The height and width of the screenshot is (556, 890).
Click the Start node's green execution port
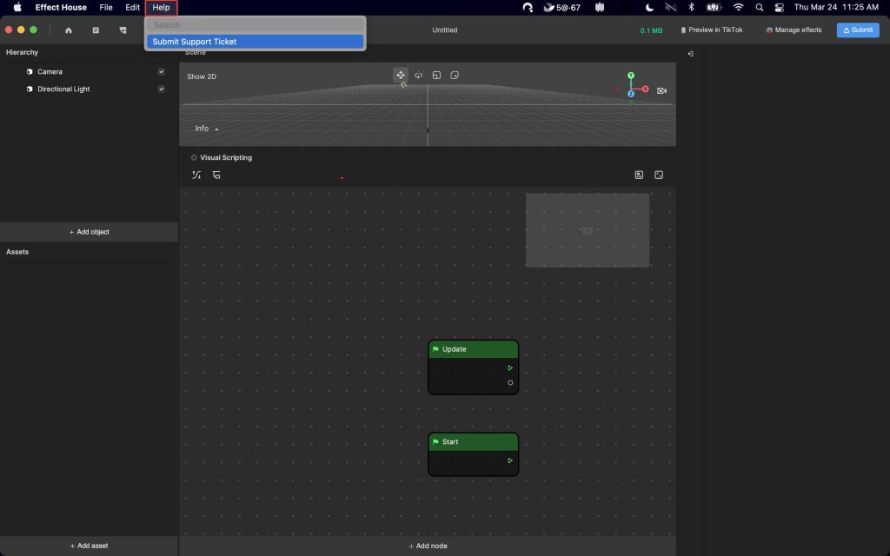(x=510, y=460)
